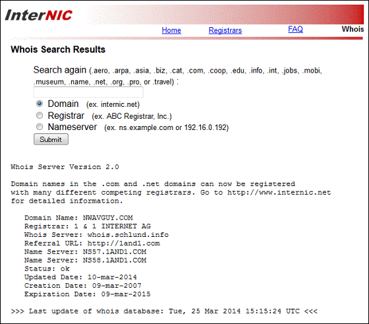Click the Whois Search Results heading
Viewport: 369px width, 324px height.
coord(58,49)
